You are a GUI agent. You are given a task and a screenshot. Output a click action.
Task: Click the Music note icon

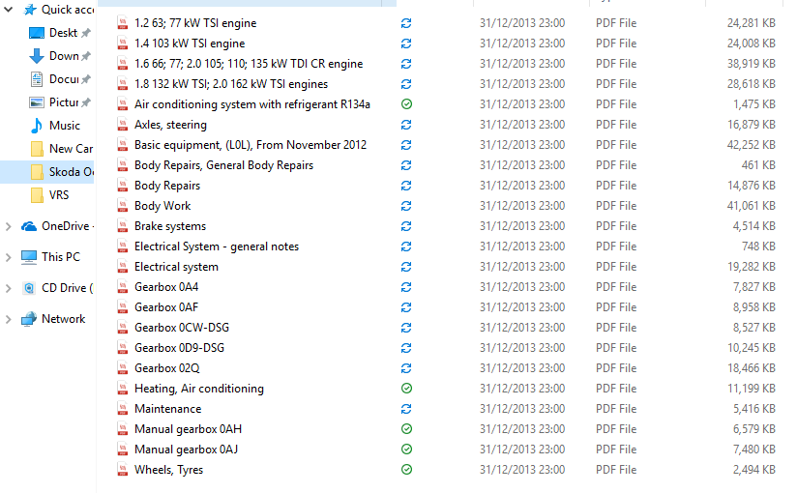click(37, 126)
